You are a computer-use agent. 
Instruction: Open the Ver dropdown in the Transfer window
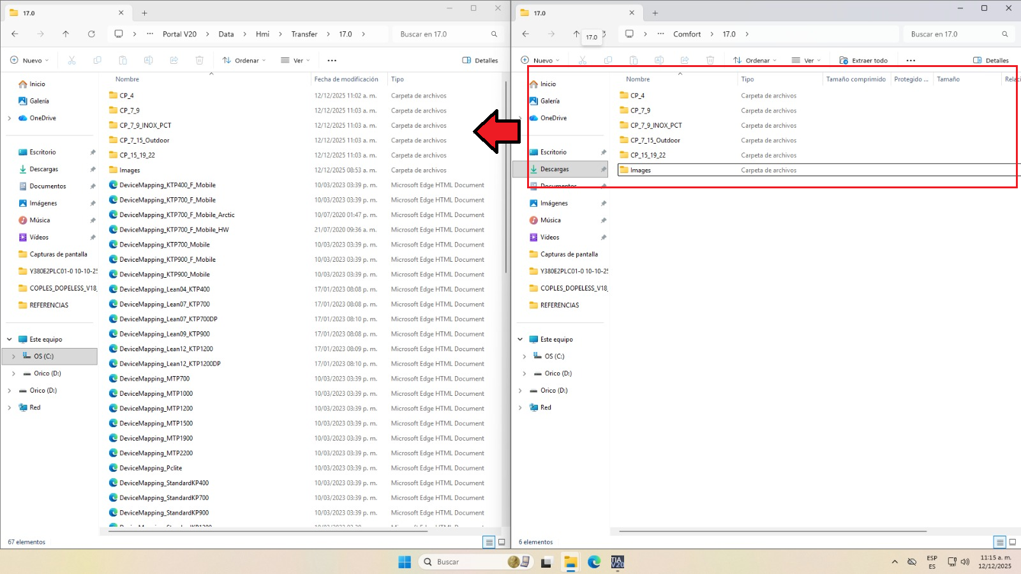[295, 60]
